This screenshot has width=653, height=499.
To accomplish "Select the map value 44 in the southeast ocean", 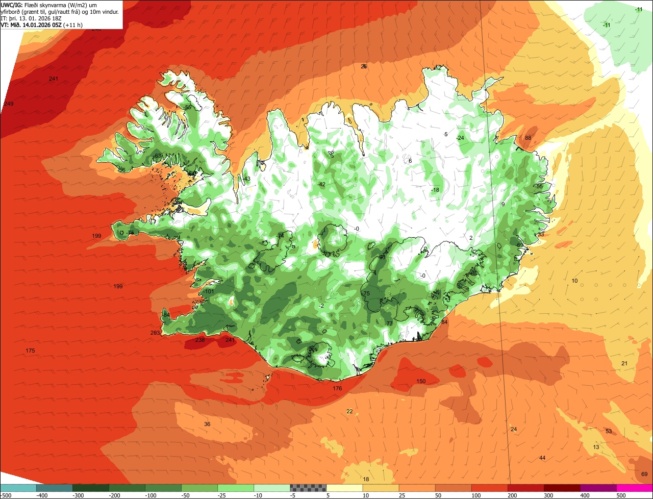I will pyautogui.click(x=542, y=458).
